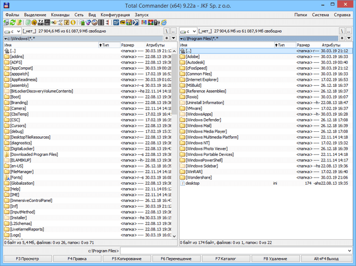
Task: Open directory favorites star in left panel
Action: [167, 38]
